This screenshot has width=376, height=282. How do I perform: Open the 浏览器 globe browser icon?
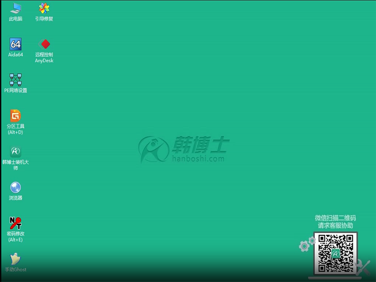tap(16, 188)
